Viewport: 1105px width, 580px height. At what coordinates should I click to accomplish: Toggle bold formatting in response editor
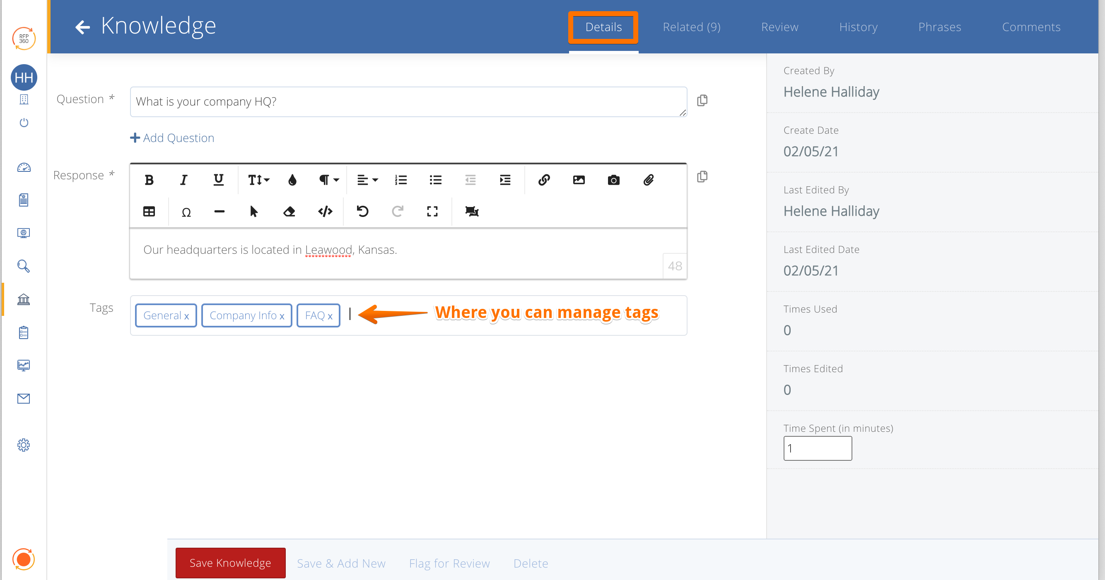click(149, 180)
